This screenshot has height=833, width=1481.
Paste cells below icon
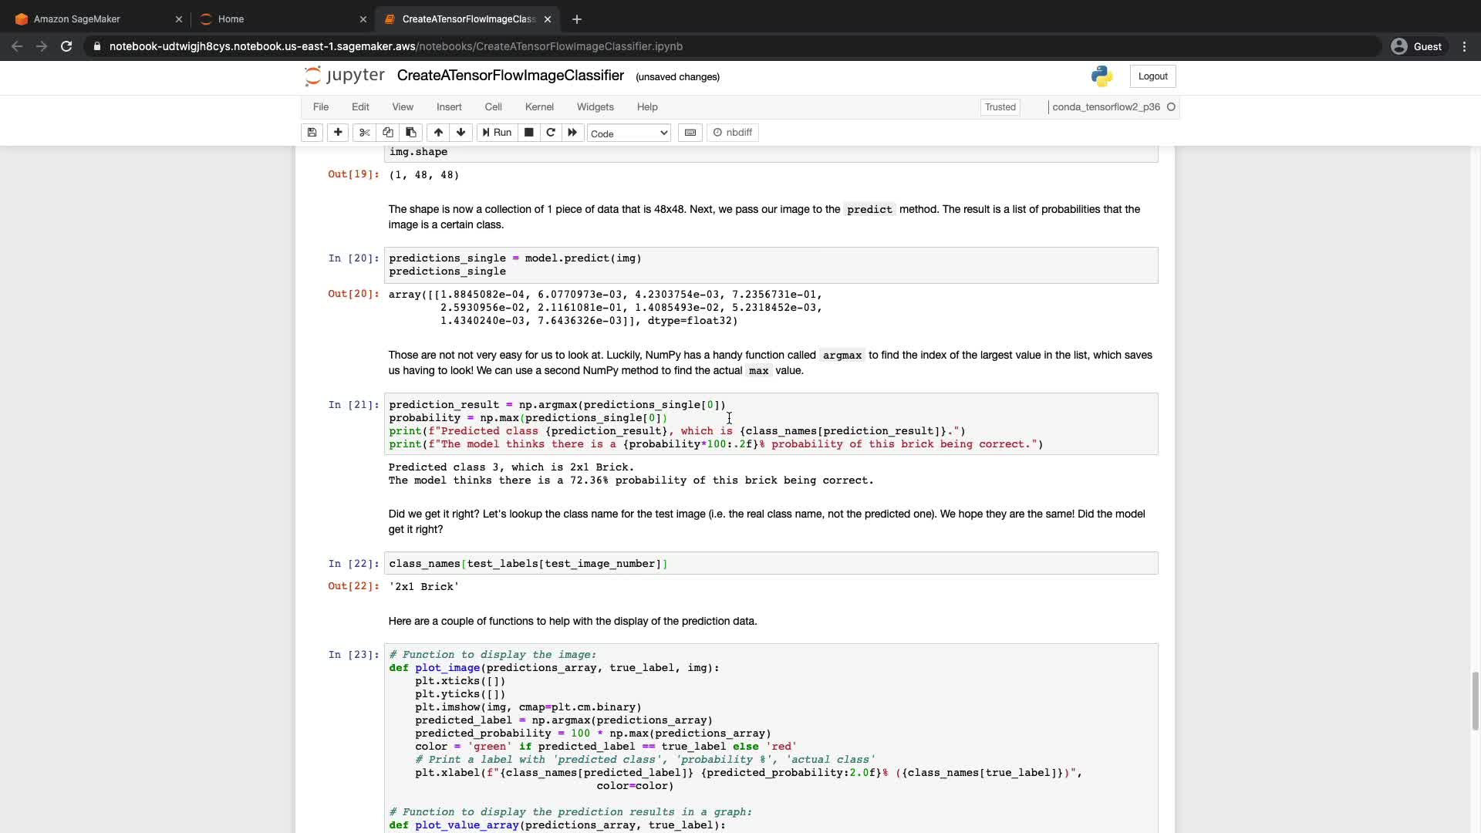click(411, 133)
